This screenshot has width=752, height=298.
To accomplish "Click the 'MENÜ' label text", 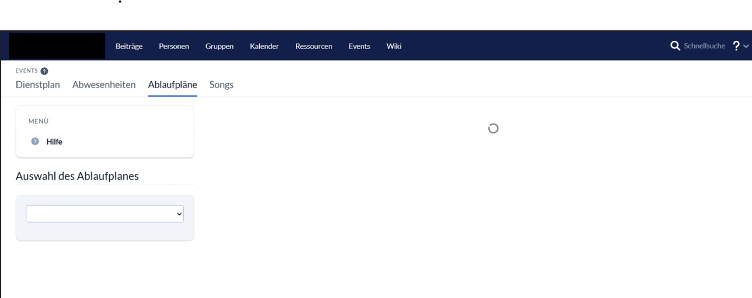I will coord(39,121).
